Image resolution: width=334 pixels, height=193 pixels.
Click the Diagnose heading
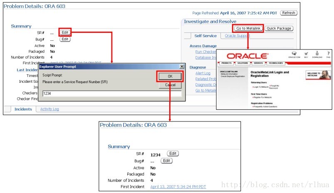[198, 67]
